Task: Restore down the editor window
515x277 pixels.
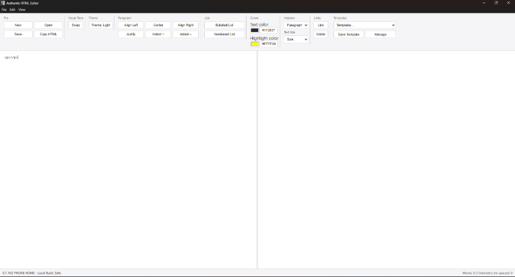Action: pyautogui.click(x=496, y=3)
